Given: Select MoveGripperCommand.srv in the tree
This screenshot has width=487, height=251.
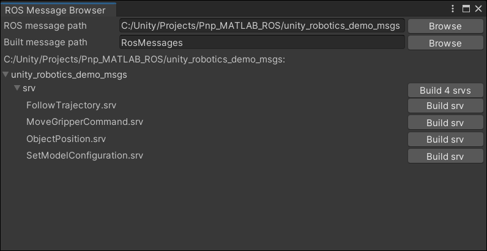Looking at the screenshot, I should [x=84, y=122].
